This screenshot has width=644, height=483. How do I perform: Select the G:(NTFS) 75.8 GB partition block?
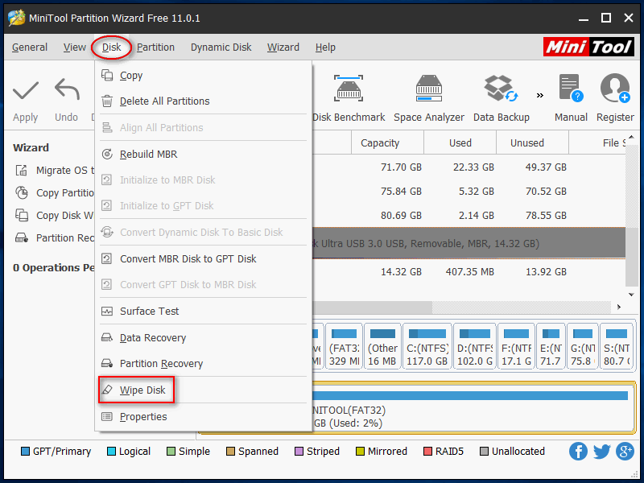click(582, 346)
